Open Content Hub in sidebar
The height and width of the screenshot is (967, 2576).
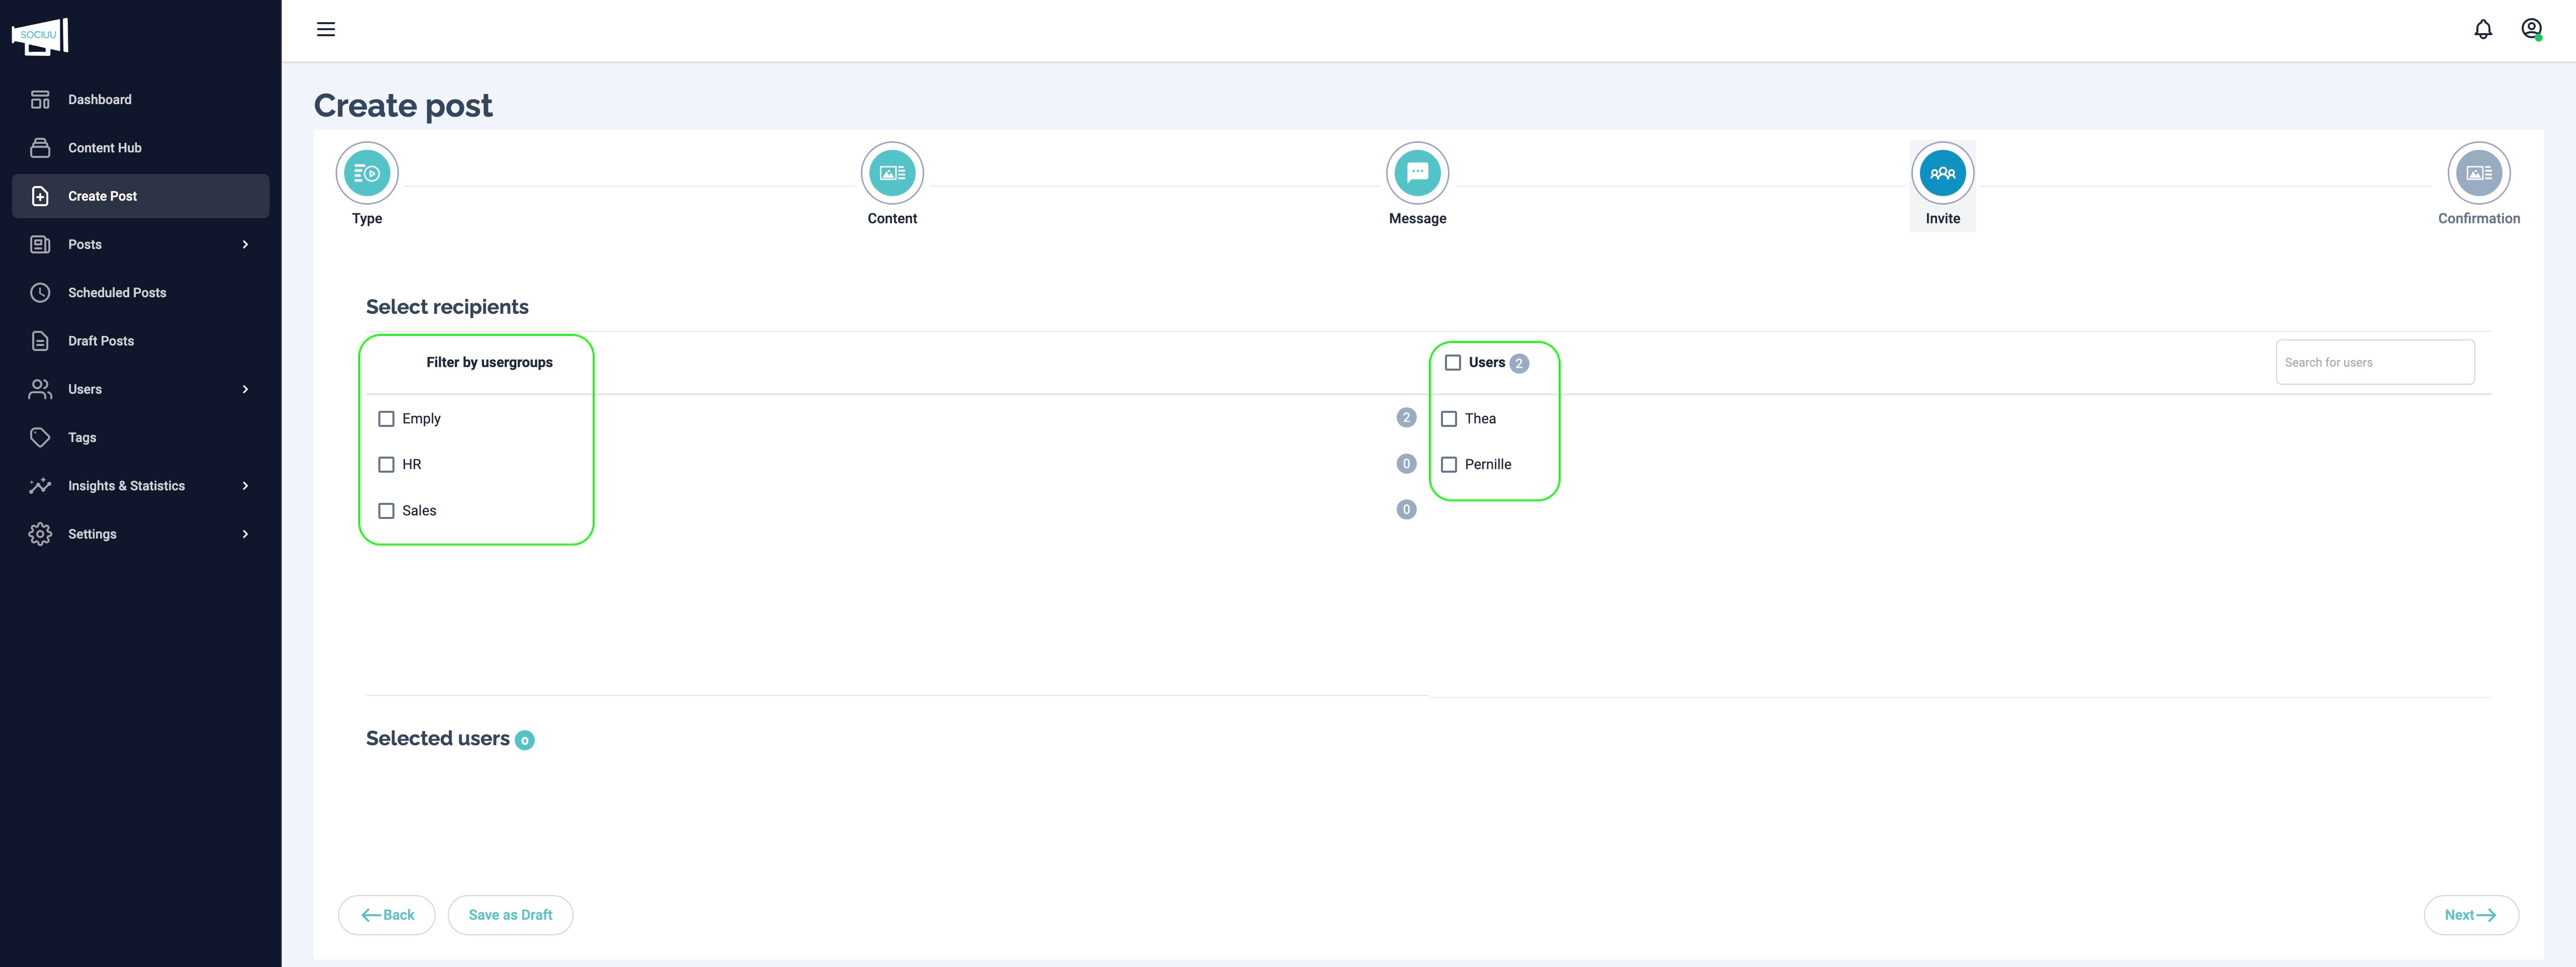coord(105,148)
